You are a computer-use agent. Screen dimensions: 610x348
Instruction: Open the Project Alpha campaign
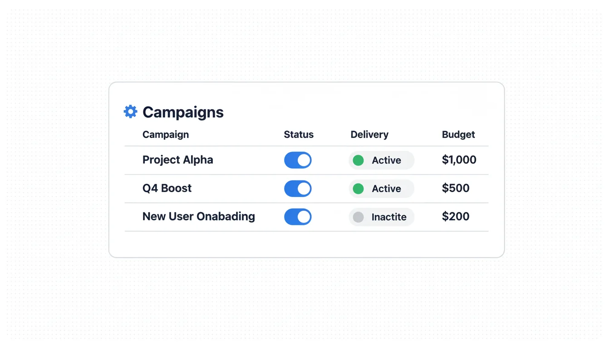pyautogui.click(x=178, y=160)
